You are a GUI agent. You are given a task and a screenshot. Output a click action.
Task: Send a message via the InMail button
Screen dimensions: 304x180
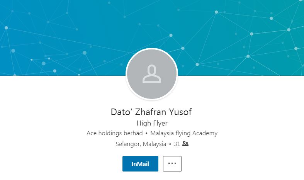[x=140, y=164]
